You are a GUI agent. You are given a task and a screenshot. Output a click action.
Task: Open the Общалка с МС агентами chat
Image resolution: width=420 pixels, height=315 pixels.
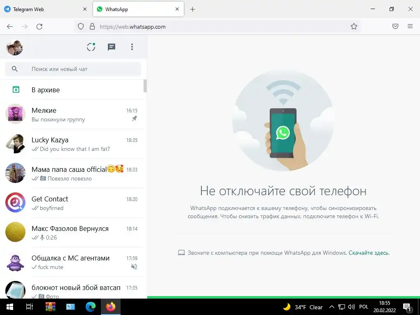pyautogui.click(x=71, y=262)
